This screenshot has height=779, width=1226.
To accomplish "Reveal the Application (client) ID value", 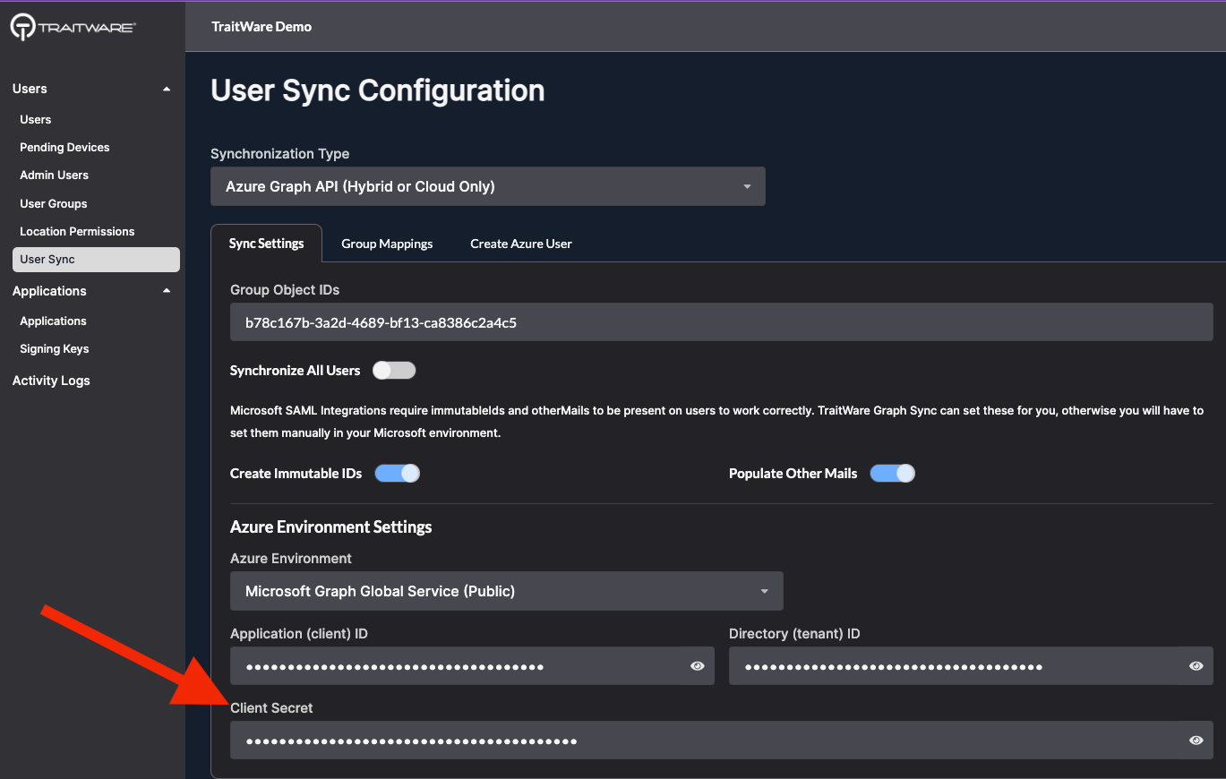I will coord(698,666).
